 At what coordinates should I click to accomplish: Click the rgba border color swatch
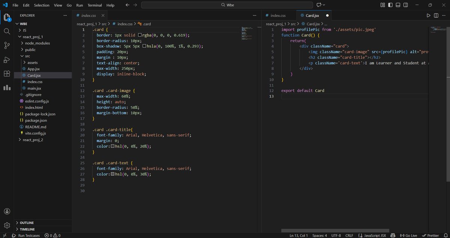pos(139,35)
